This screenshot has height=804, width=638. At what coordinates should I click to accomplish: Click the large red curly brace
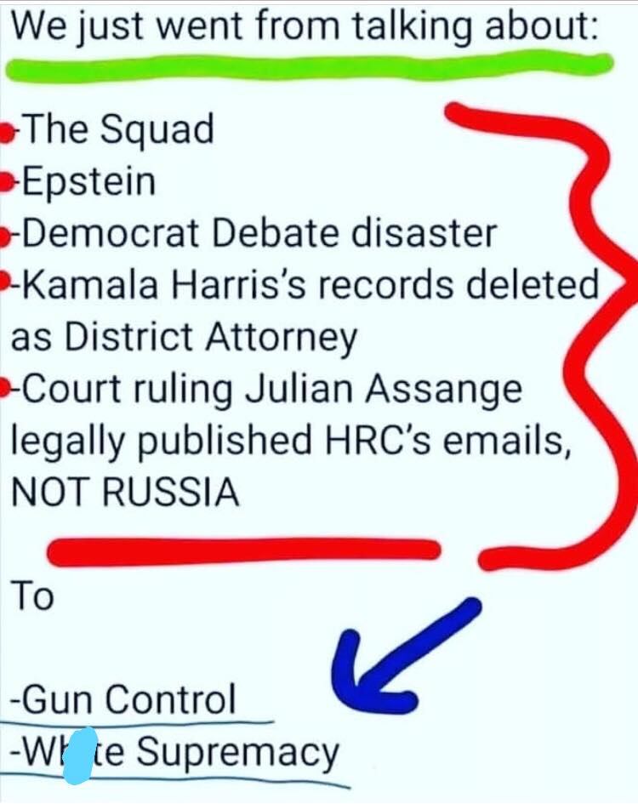(559, 336)
